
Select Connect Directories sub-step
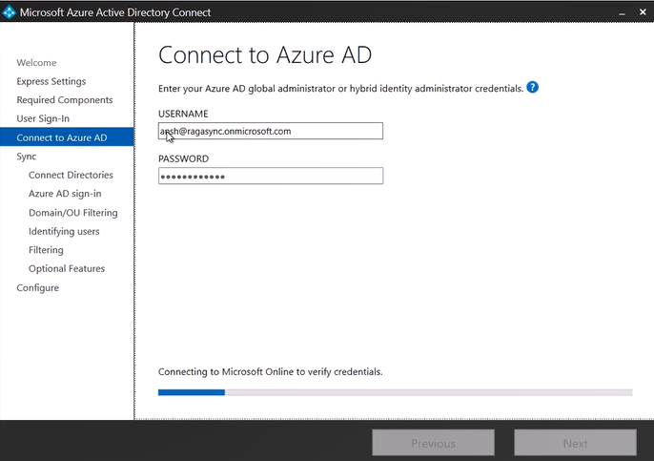pos(71,175)
